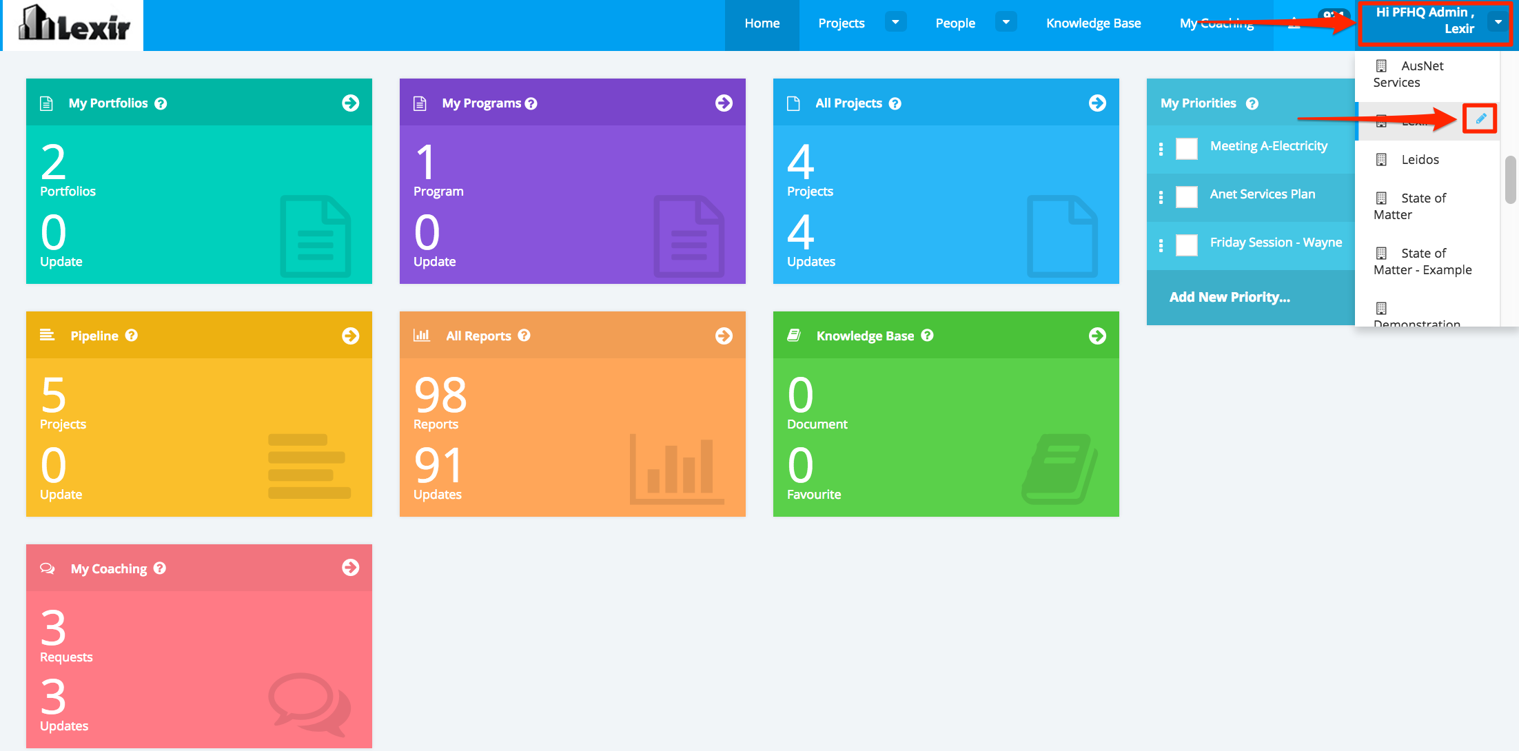Screen dimensions: 1519x751
Task: Click Knowledge Base card arrow icon
Action: [x=1097, y=336]
